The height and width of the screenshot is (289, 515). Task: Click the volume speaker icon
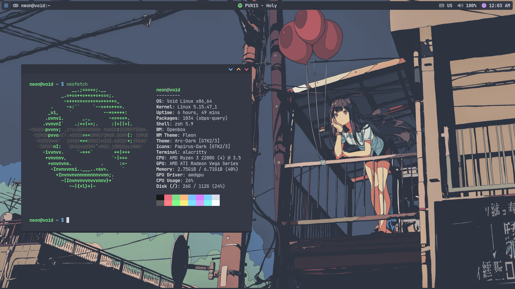pos(460,6)
